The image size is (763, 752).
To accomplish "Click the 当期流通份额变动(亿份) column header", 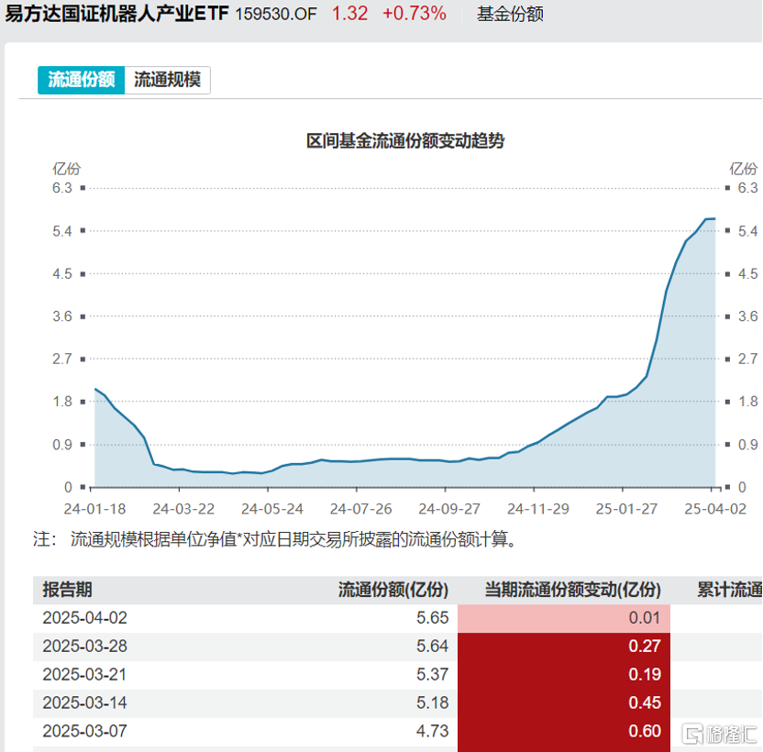I will 573,590.
